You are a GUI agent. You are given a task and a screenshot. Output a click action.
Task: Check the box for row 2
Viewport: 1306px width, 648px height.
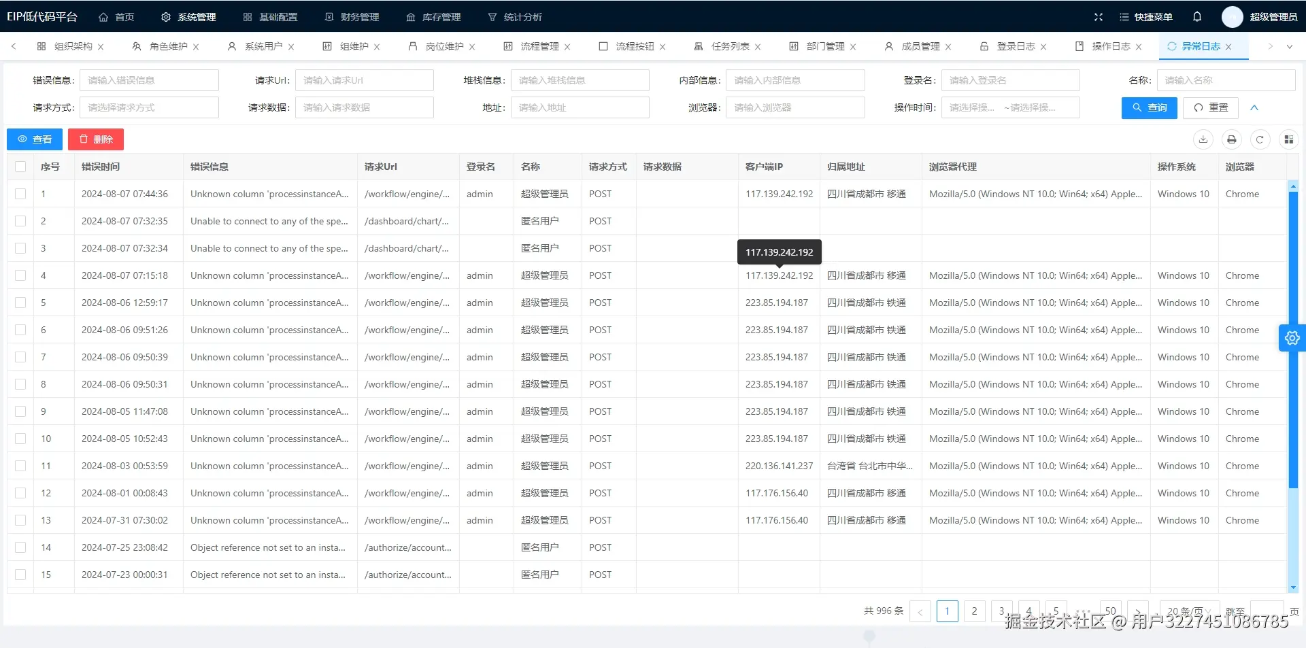coord(20,221)
